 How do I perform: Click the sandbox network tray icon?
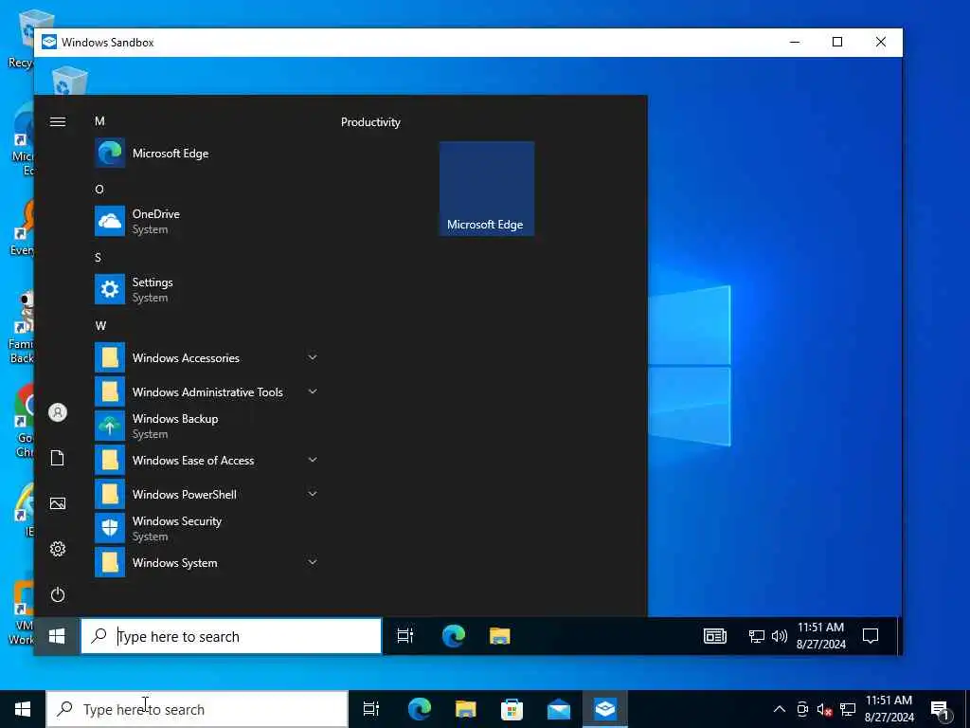coord(757,636)
